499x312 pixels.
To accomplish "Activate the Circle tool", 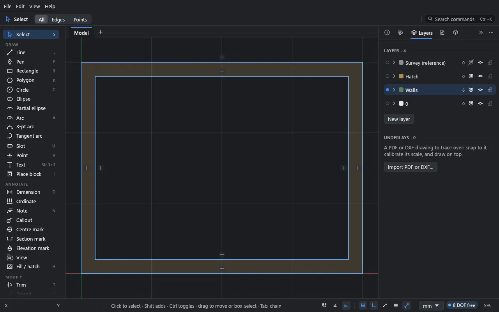I will coord(31,90).
